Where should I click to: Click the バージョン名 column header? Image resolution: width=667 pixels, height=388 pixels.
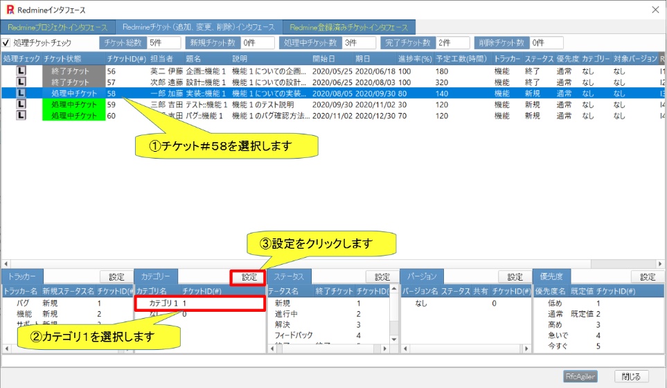pyautogui.click(x=420, y=291)
